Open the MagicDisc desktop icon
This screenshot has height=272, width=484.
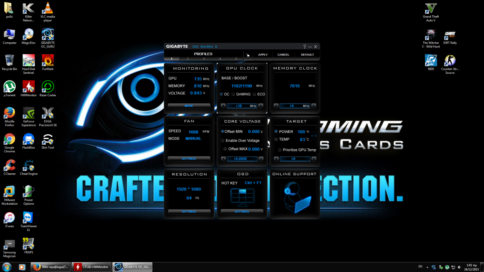pyautogui.click(x=28, y=36)
